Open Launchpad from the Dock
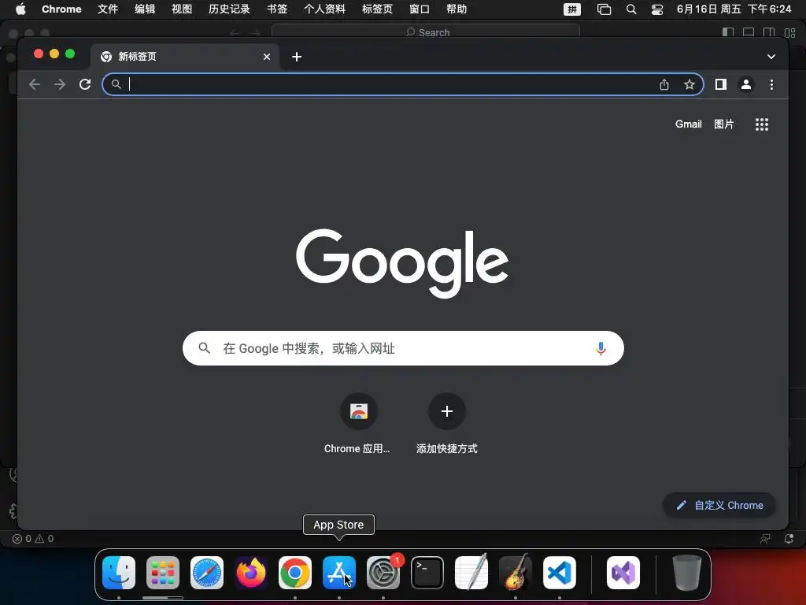 tap(163, 573)
